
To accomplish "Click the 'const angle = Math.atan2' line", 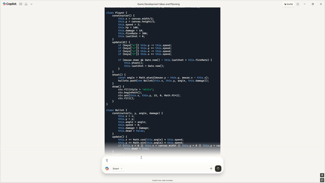I will coord(164,78).
